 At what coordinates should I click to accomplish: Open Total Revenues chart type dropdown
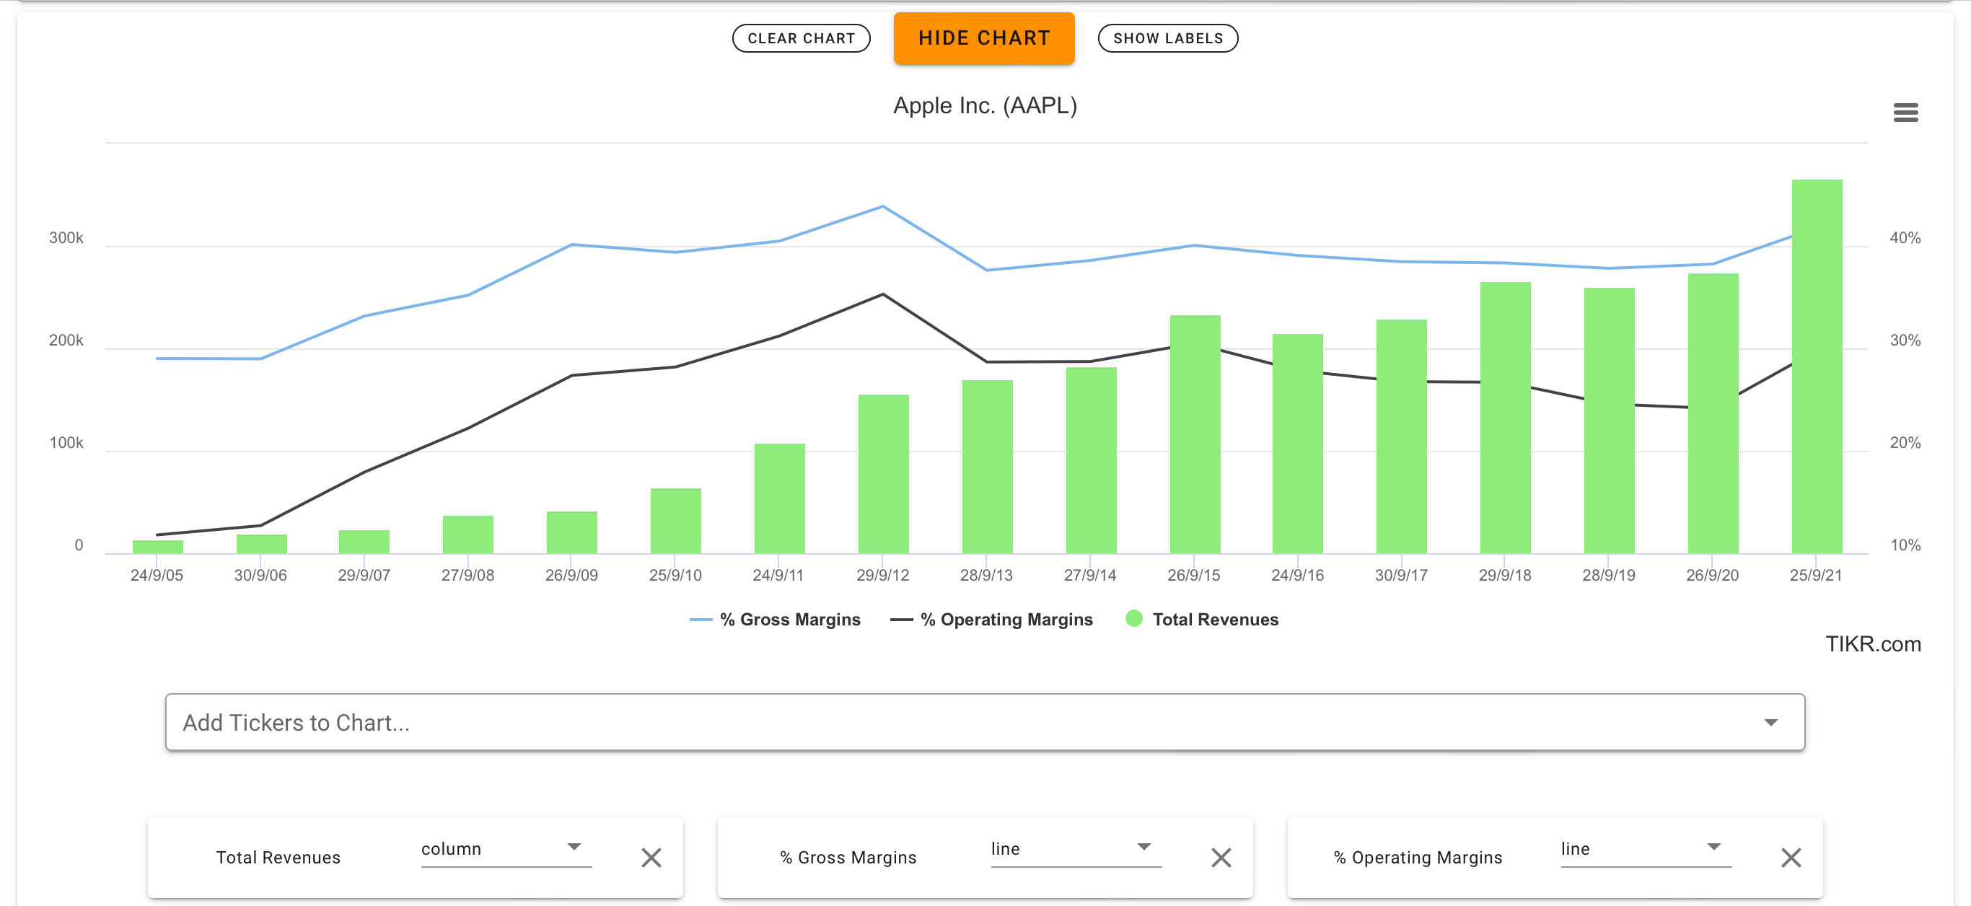click(506, 850)
